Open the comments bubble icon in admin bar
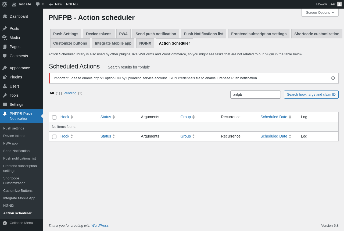This screenshot has height=231, width=344. point(38,4)
